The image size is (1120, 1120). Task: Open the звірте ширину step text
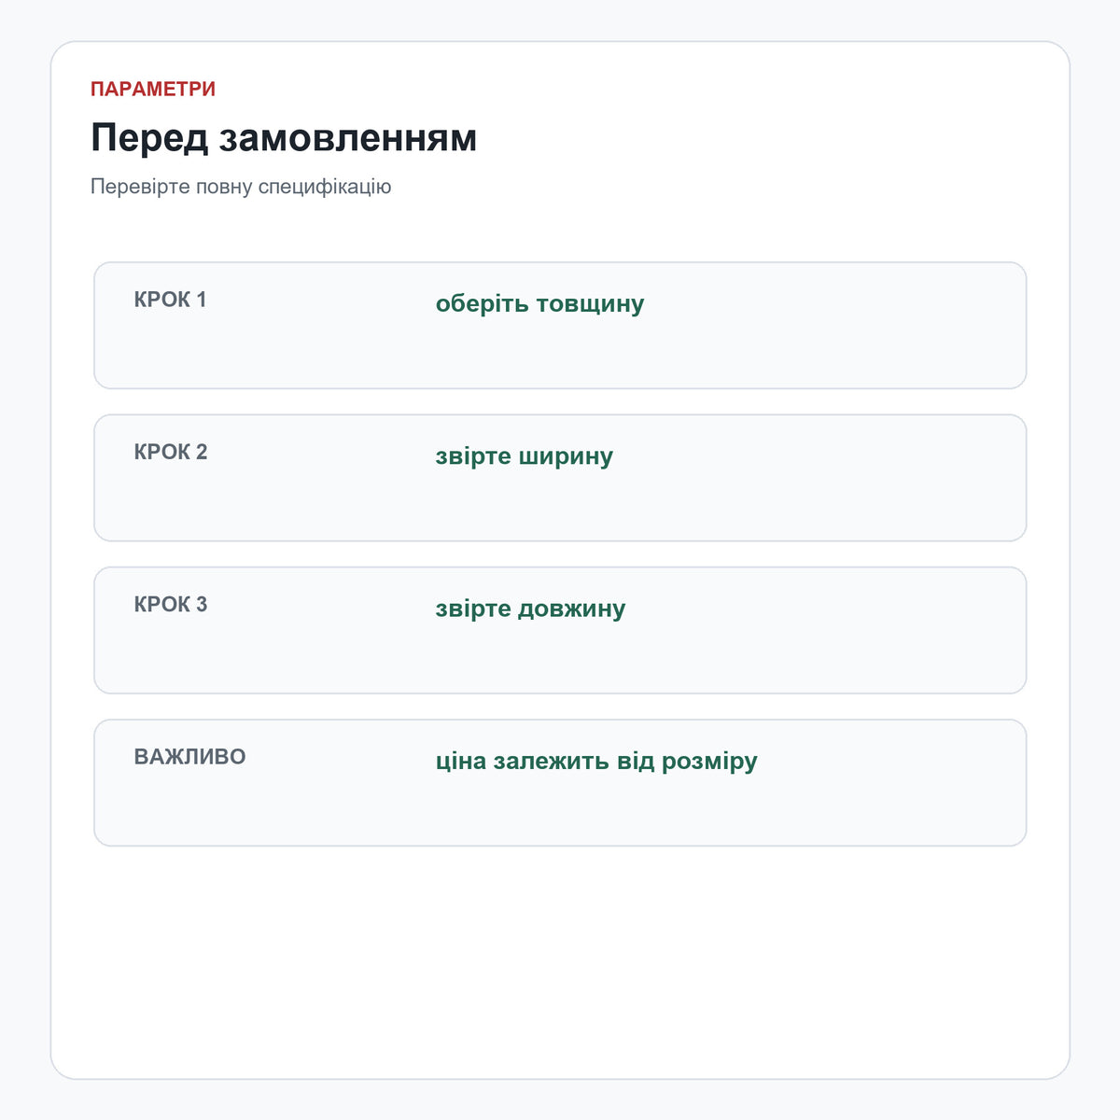point(525,456)
